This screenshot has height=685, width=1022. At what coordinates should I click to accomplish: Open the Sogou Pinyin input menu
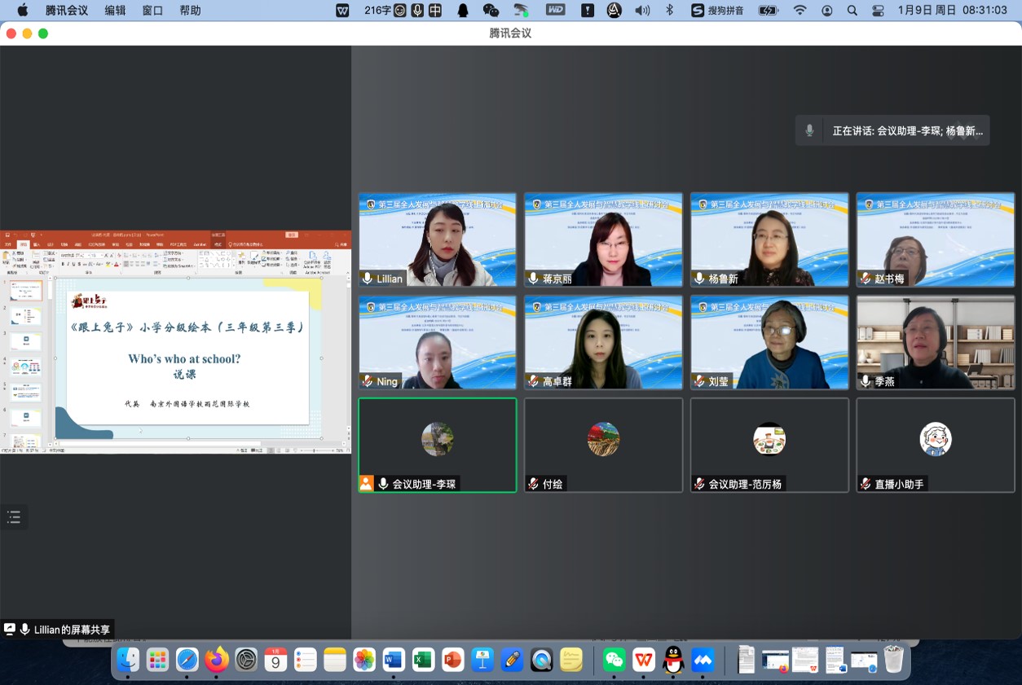(x=717, y=11)
